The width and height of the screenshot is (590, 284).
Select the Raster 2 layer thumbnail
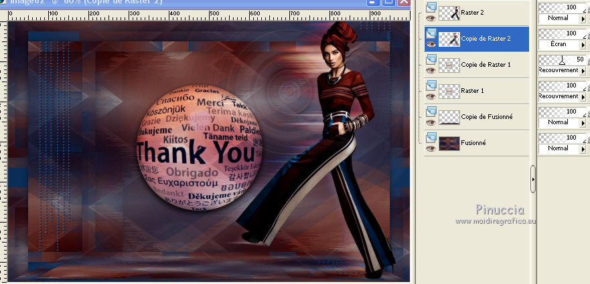tap(449, 13)
